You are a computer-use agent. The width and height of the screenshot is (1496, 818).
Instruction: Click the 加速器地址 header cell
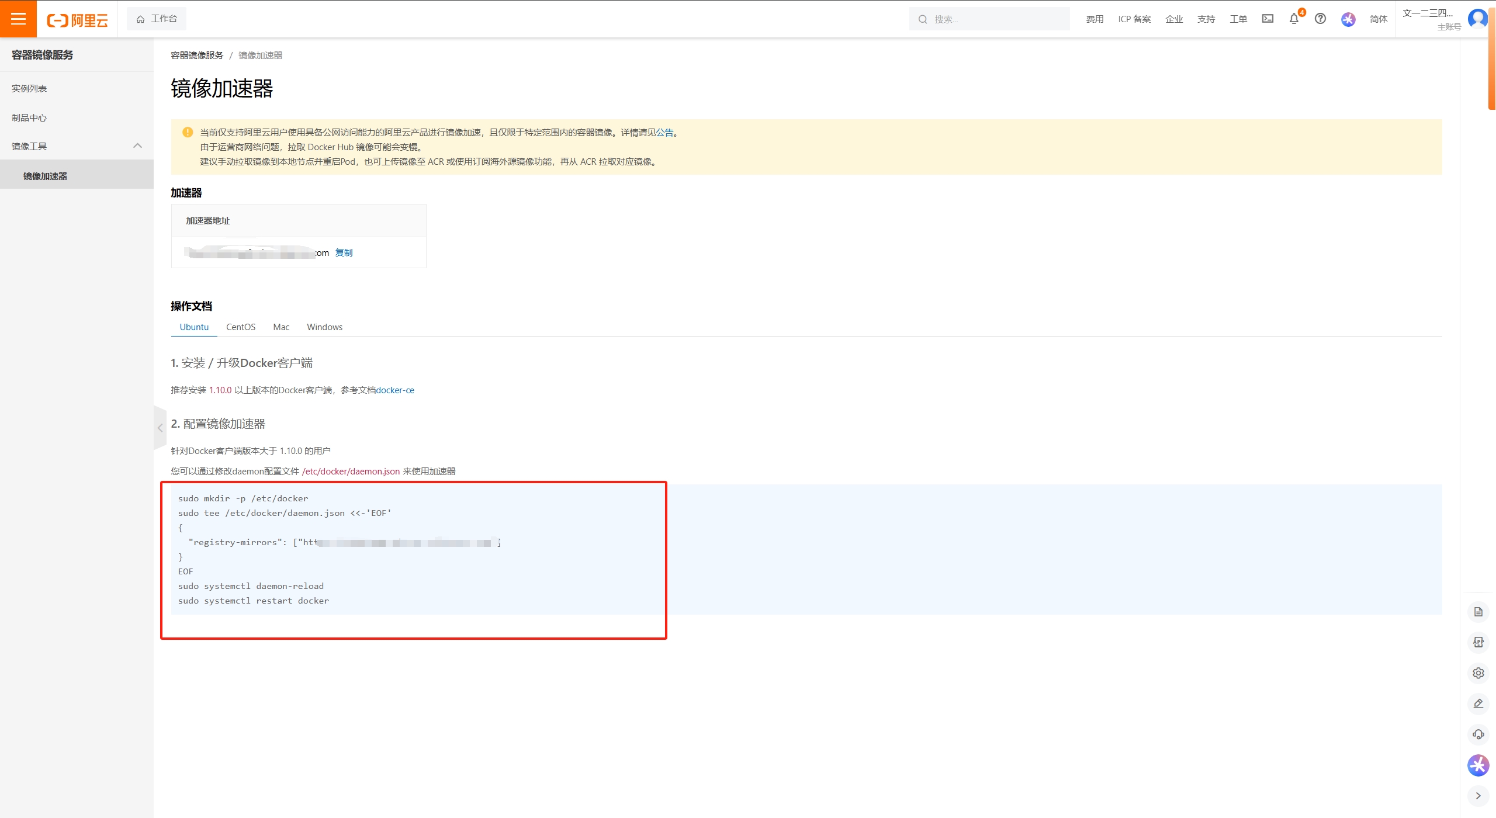pos(299,220)
